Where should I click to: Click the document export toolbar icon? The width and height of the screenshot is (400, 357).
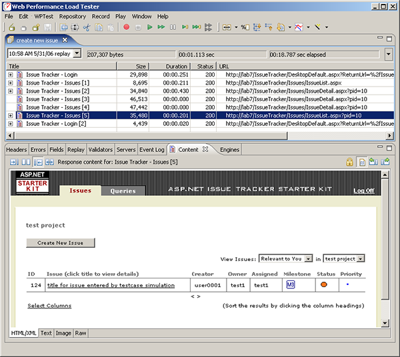pyautogui.click(x=281, y=27)
